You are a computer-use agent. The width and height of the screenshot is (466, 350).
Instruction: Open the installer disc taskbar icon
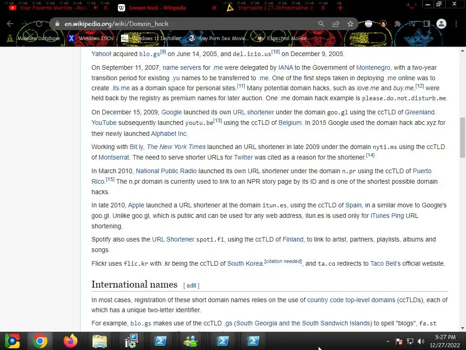(x=131, y=341)
